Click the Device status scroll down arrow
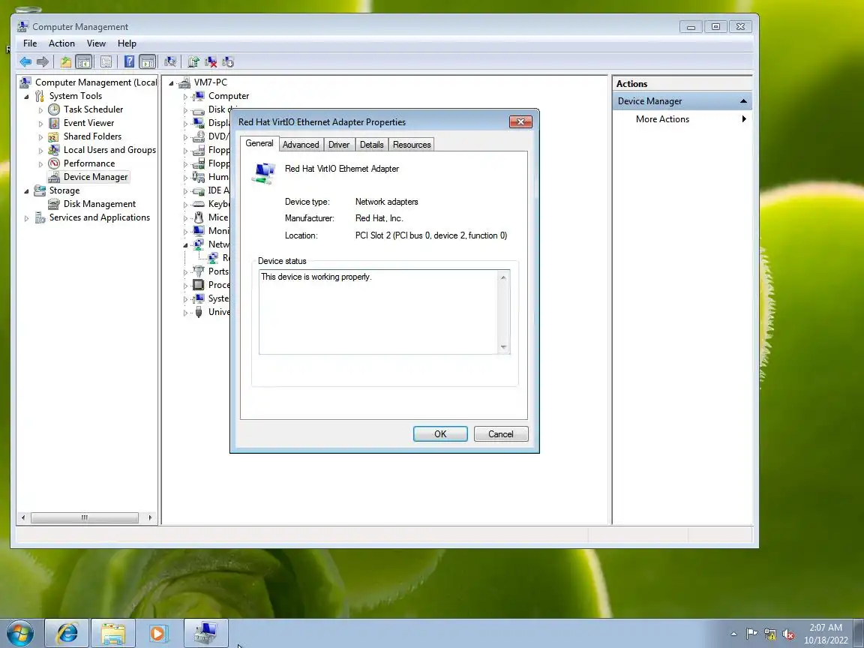This screenshot has width=864, height=648. (x=503, y=347)
